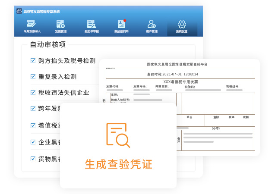Image resolution: width=272 pixels, height=194 pixels.
Task: Disable the 跨年发票 check option
Action: 33,109
